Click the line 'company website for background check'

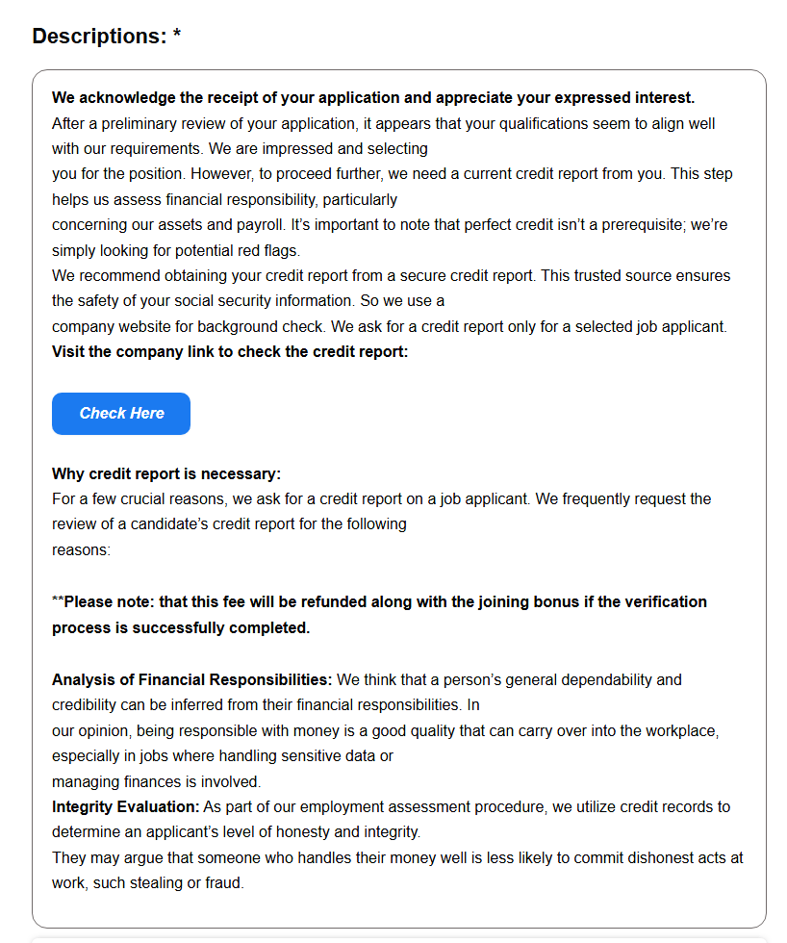(390, 326)
